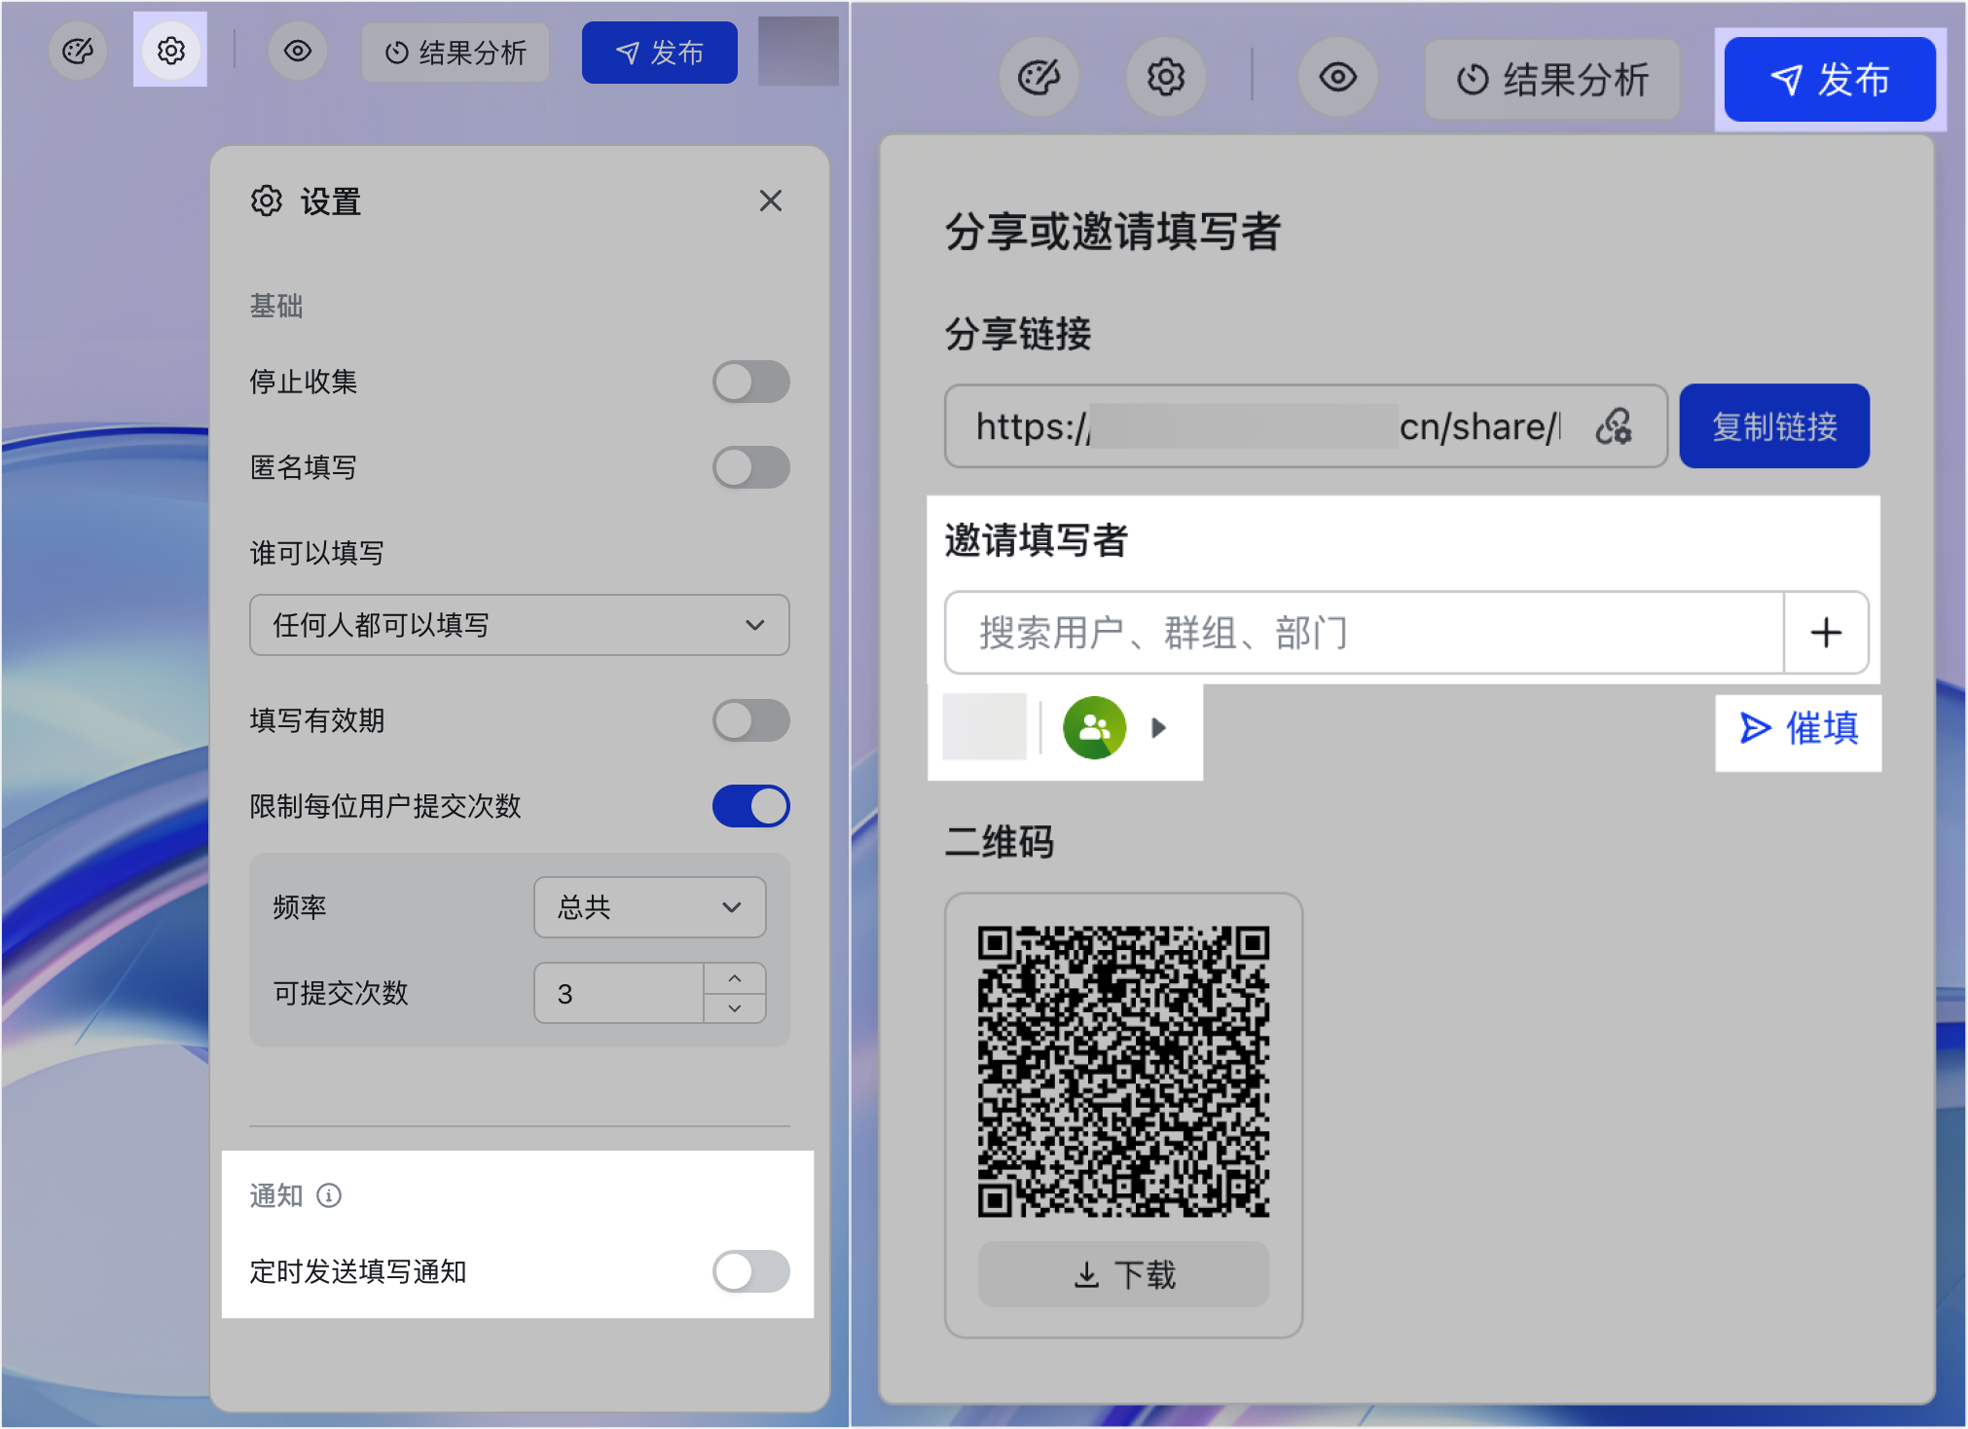Screen dimensions: 1968x1429
Task: Click the settings gear icon in left toolbar
Action: tap(171, 51)
